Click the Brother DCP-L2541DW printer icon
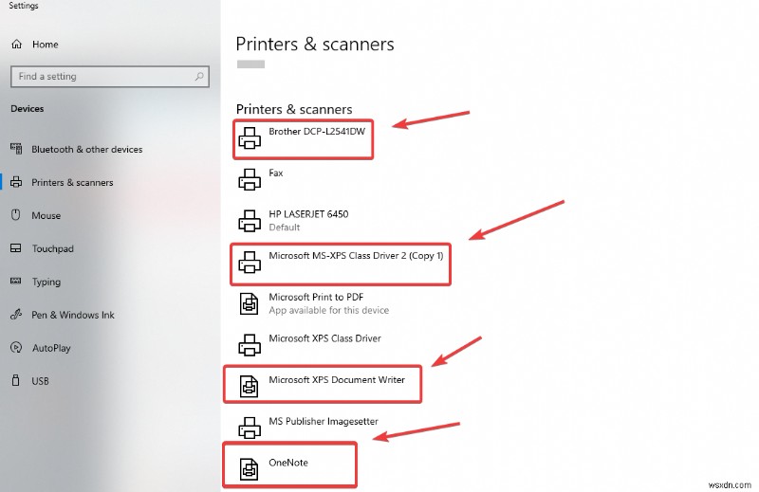 pos(250,137)
